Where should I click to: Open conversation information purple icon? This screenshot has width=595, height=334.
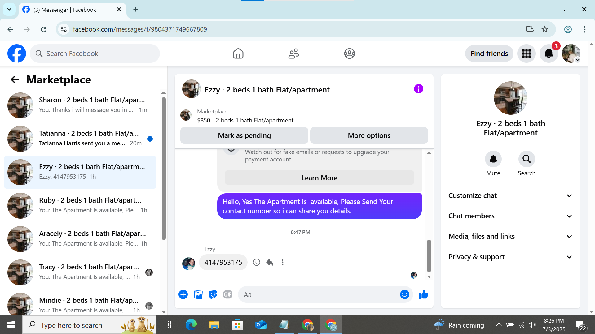(x=418, y=89)
